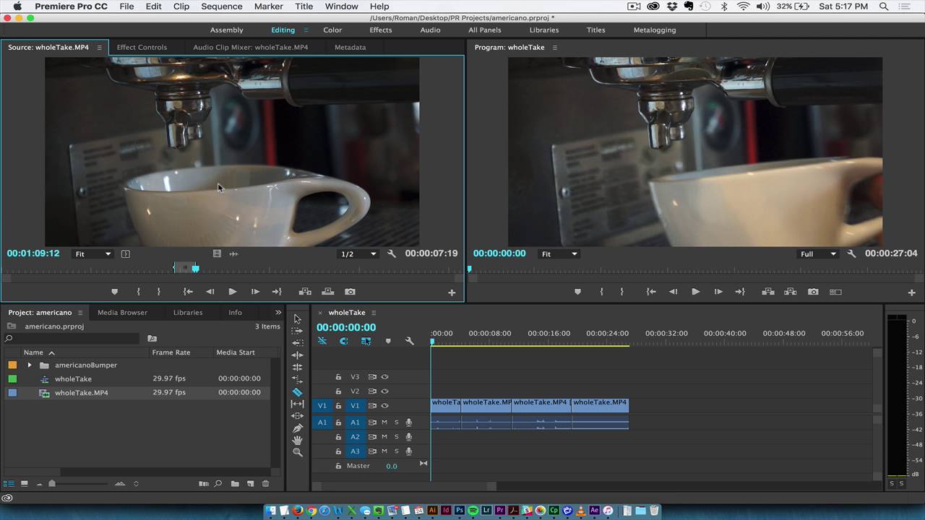Switch to Media Browser tab
Screen dimensions: 925x520
tap(122, 313)
